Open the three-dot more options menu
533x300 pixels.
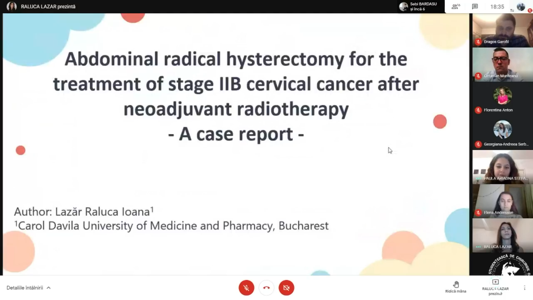[x=524, y=288]
